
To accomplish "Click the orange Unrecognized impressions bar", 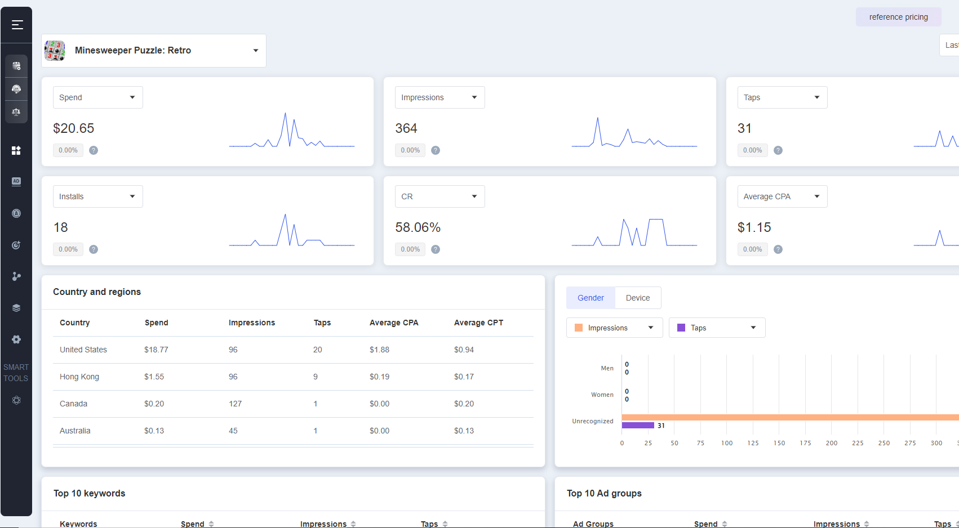I will click(x=790, y=418).
